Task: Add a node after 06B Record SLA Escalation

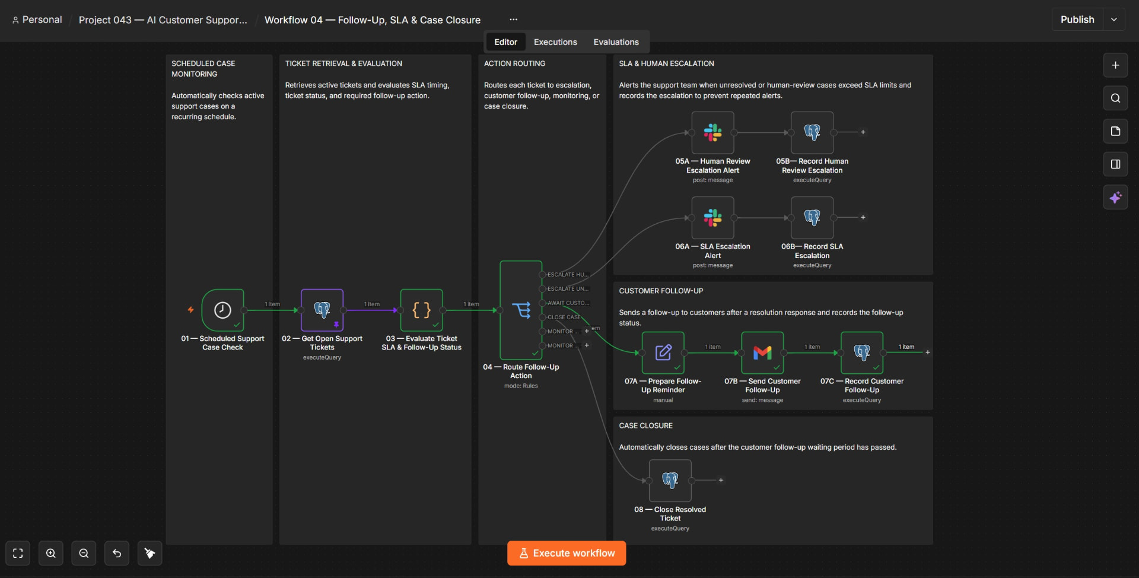Action: point(863,218)
